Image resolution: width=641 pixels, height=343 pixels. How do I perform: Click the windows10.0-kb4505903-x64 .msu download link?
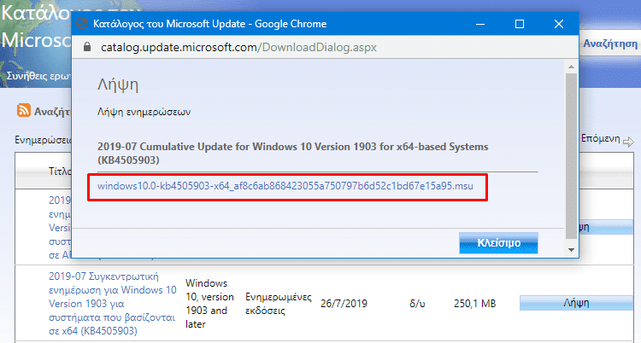tap(285, 186)
